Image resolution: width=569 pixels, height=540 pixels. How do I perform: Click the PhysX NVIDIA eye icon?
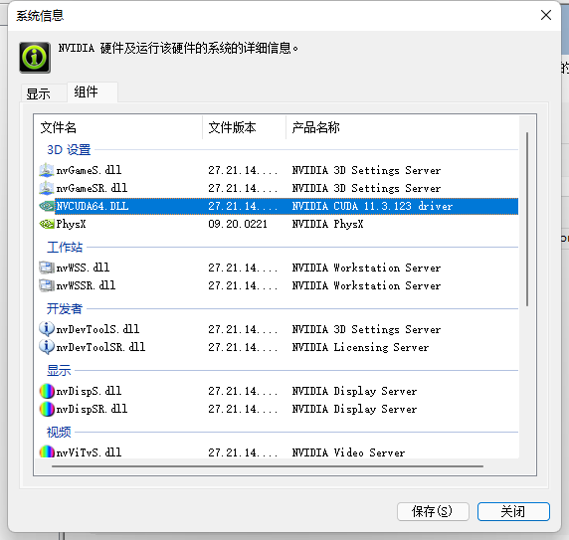[47, 224]
